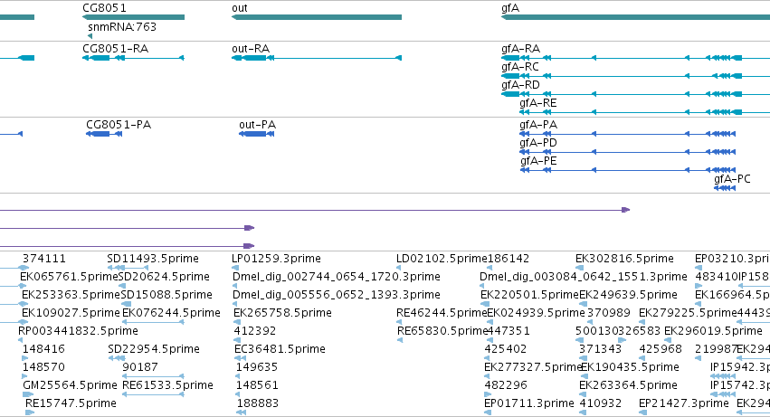This screenshot has width=770, height=417.
Task: Select the CG8051-PA protein feature
Action: (104, 134)
